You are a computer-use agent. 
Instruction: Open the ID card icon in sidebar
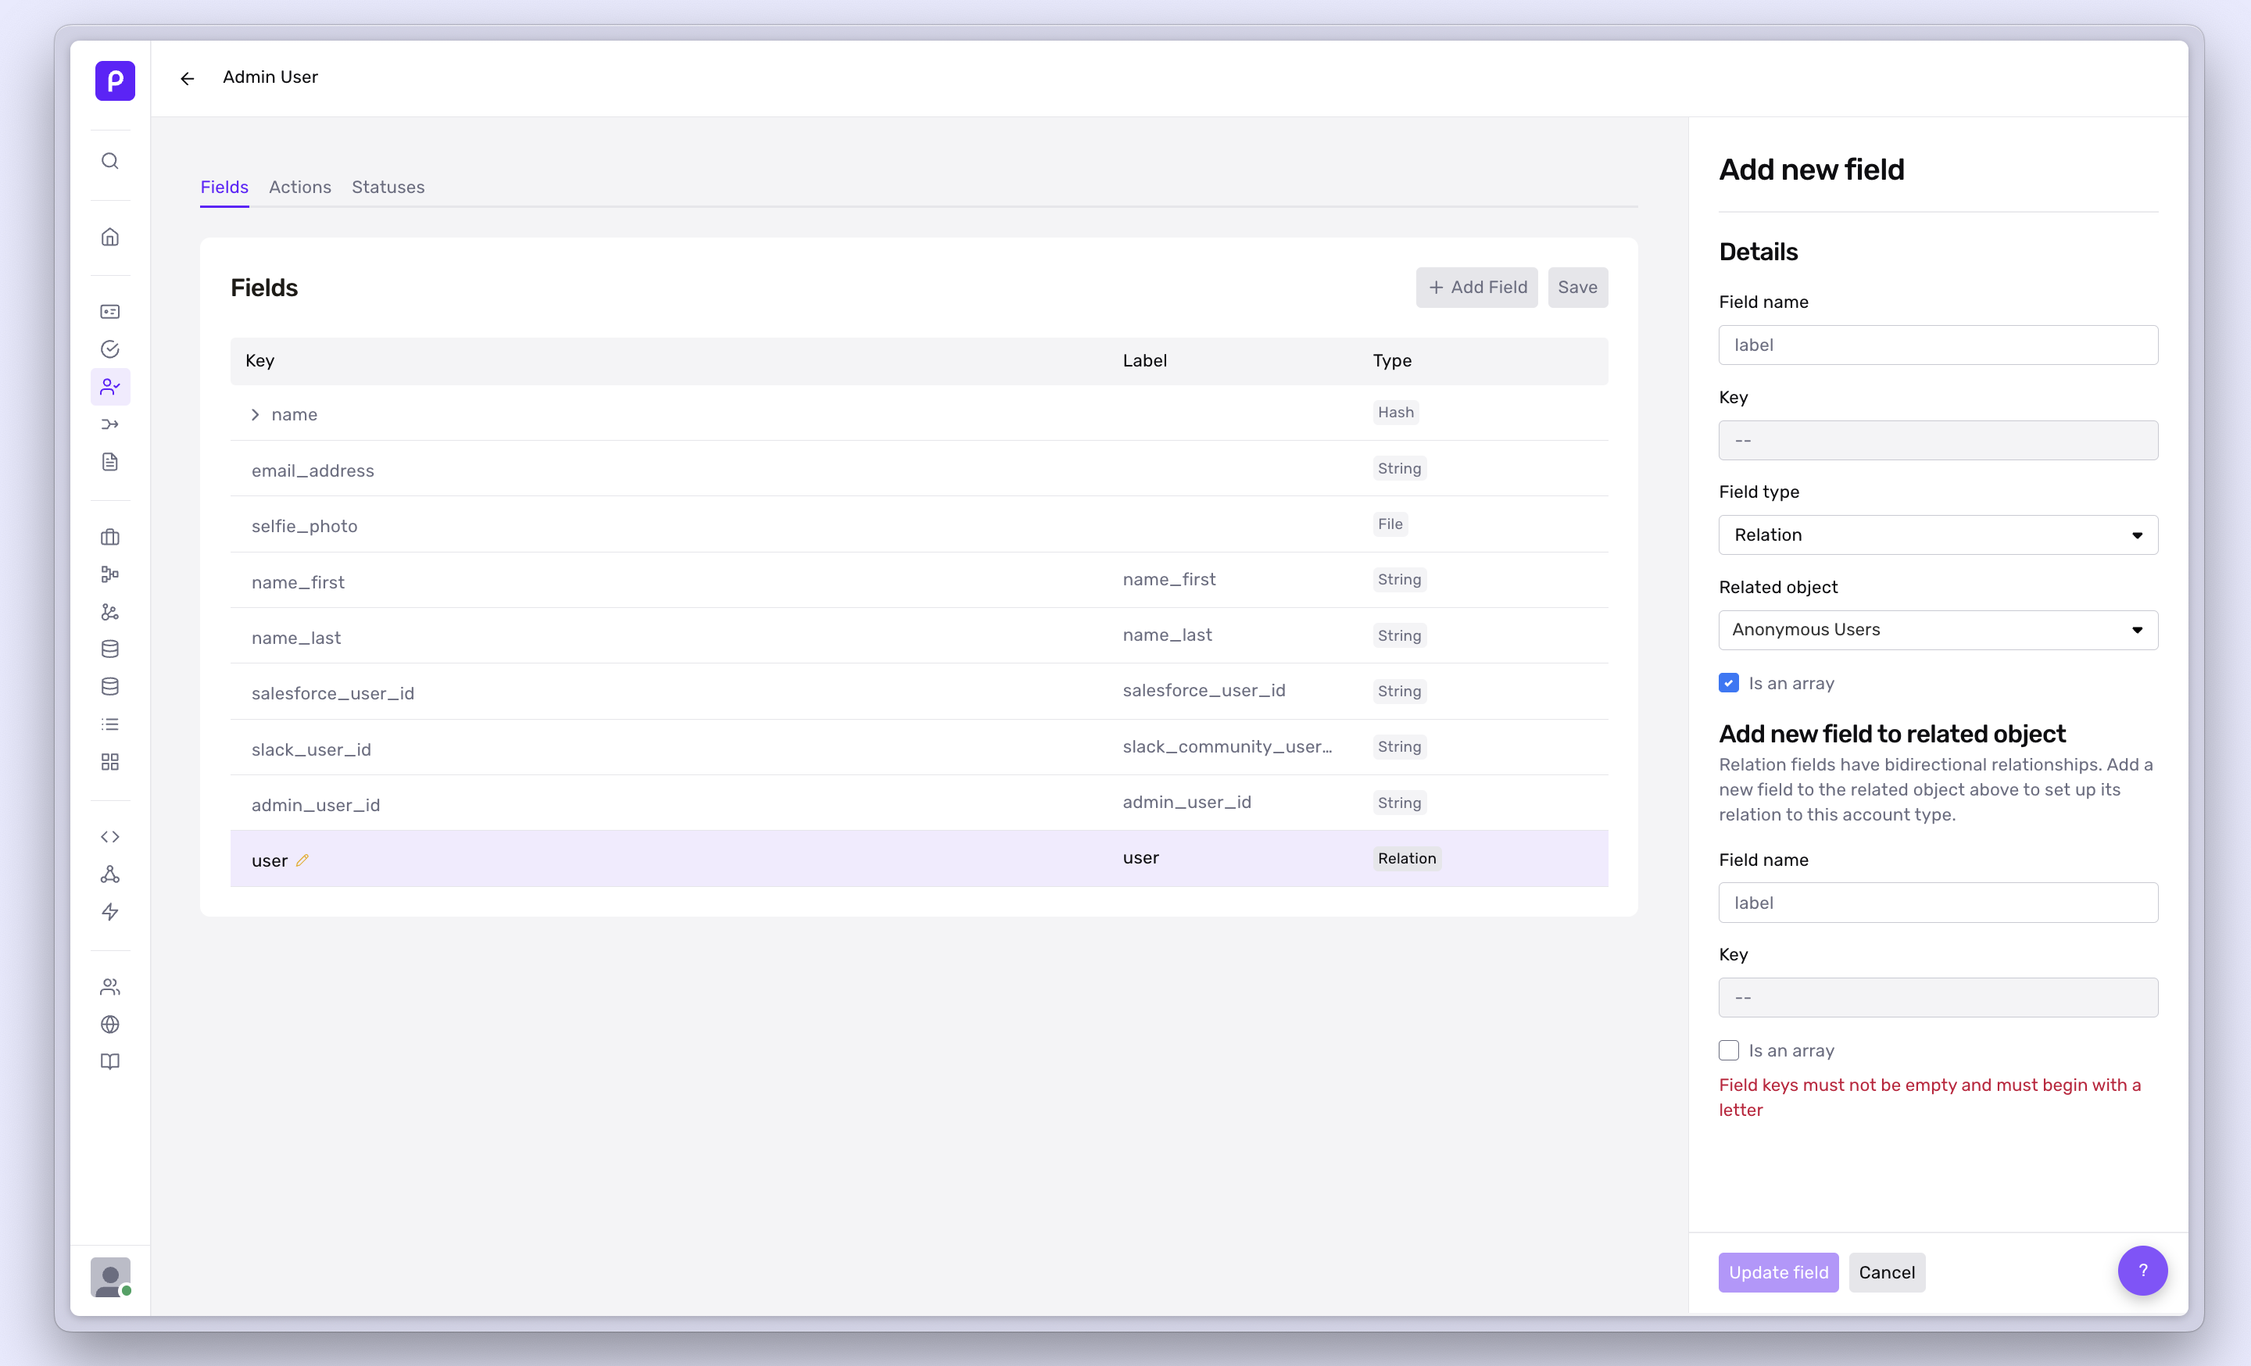[109, 313]
